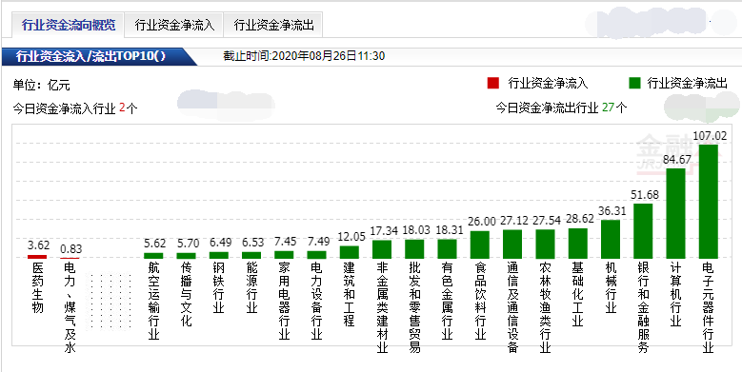Image resolution: width=742 pixels, height=372 pixels.
Task: Click the 通信及通信设备 green bar
Action: point(512,244)
